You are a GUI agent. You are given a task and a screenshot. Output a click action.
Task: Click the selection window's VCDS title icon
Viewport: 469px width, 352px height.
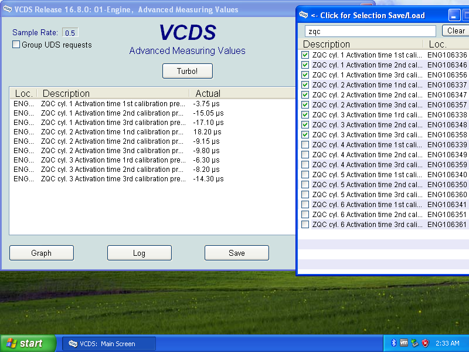(304, 15)
